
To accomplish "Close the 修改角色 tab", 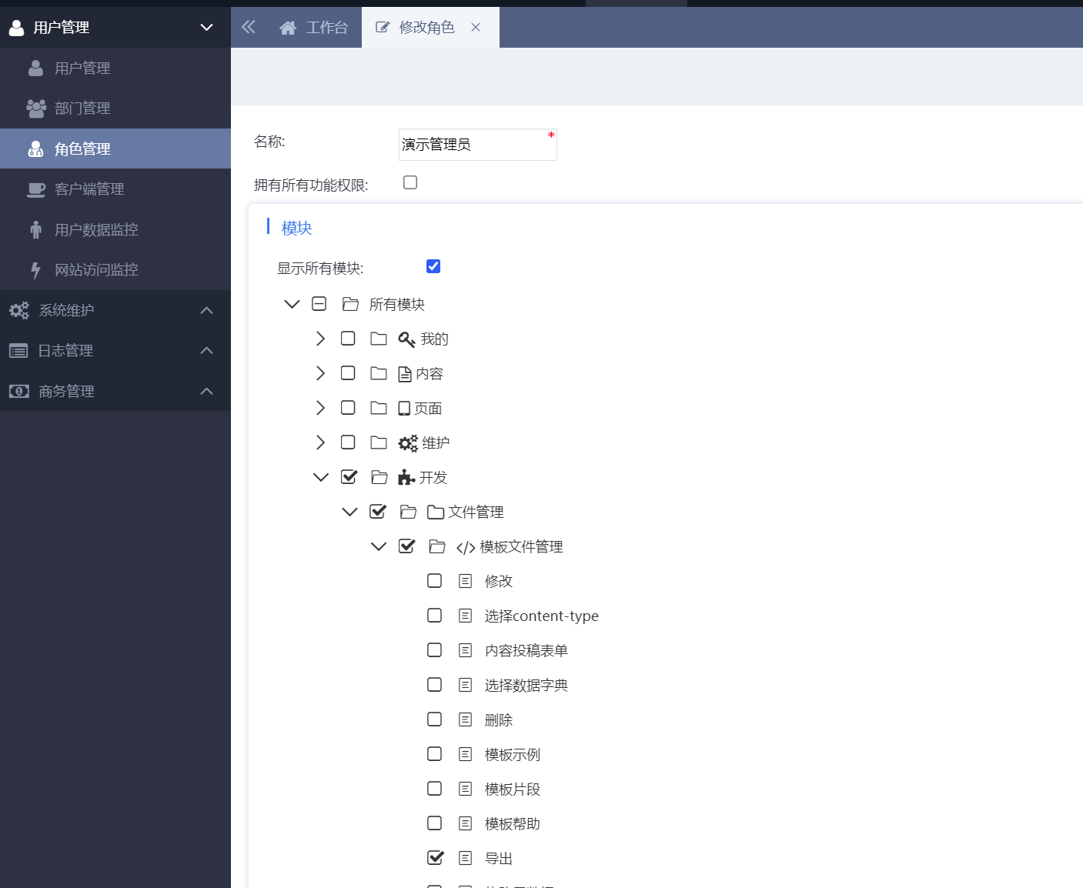I will tap(476, 28).
